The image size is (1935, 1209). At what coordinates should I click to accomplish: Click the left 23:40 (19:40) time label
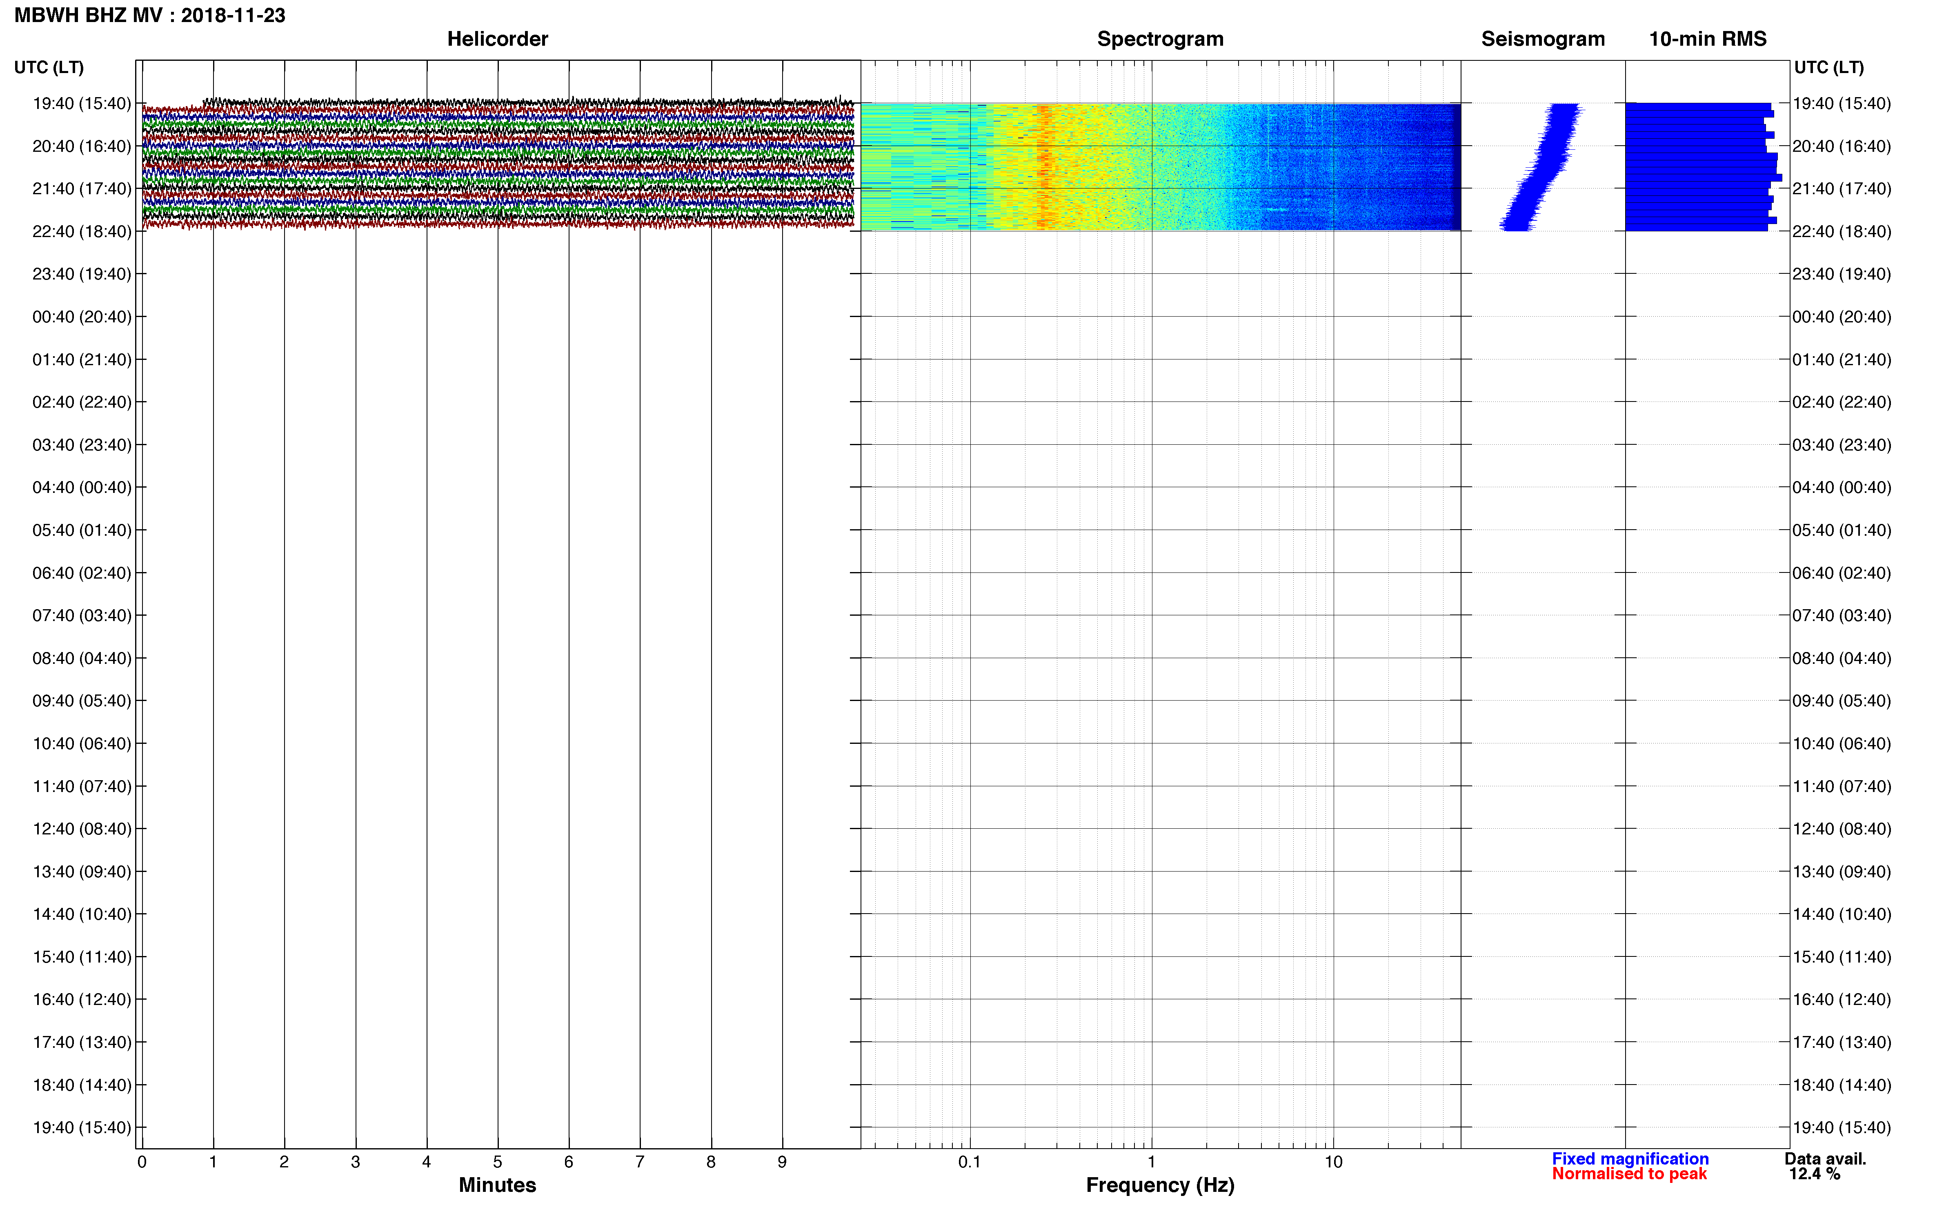(82, 274)
